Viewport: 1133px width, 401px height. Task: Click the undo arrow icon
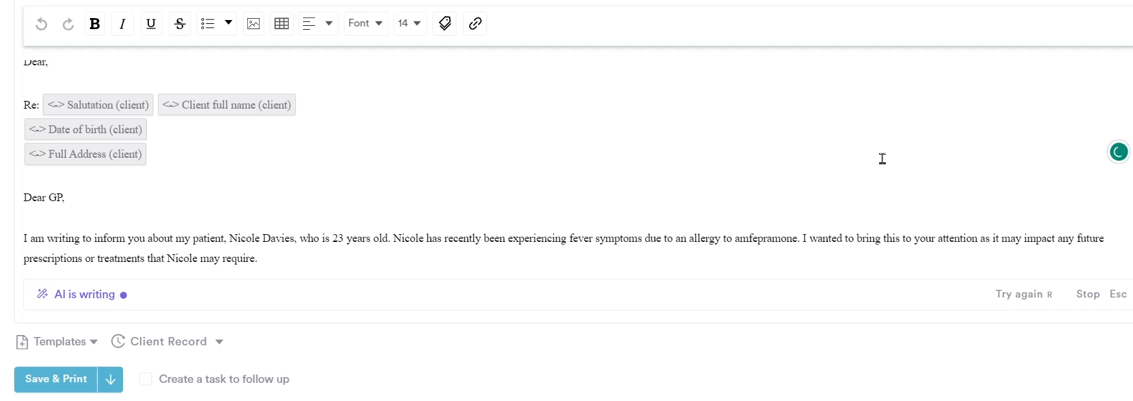point(41,24)
